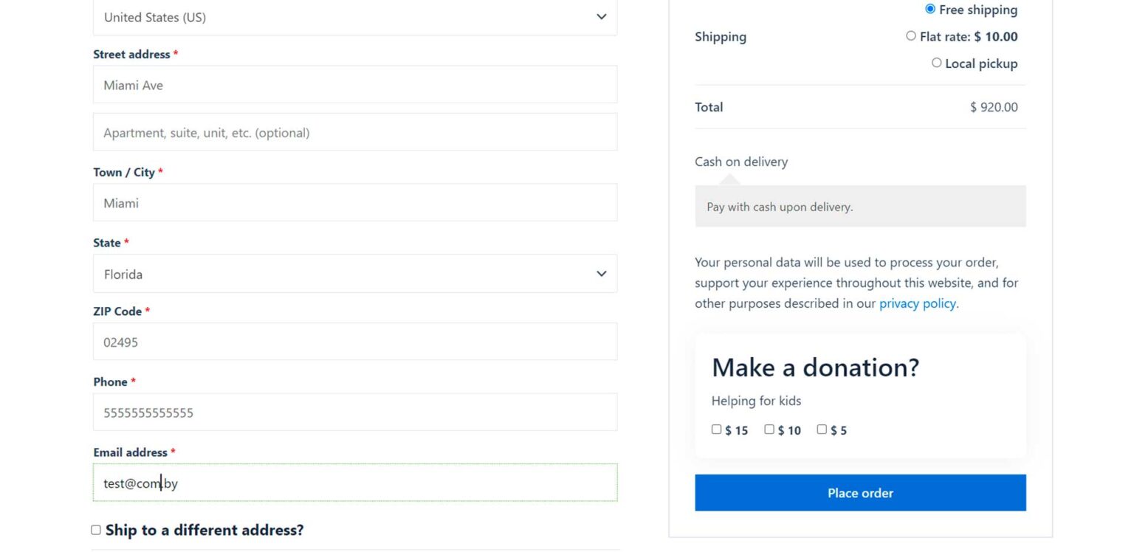The width and height of the screenshot is (1134, 552).
Task: Enable the $10 donation option
Action: coord(769,429)
